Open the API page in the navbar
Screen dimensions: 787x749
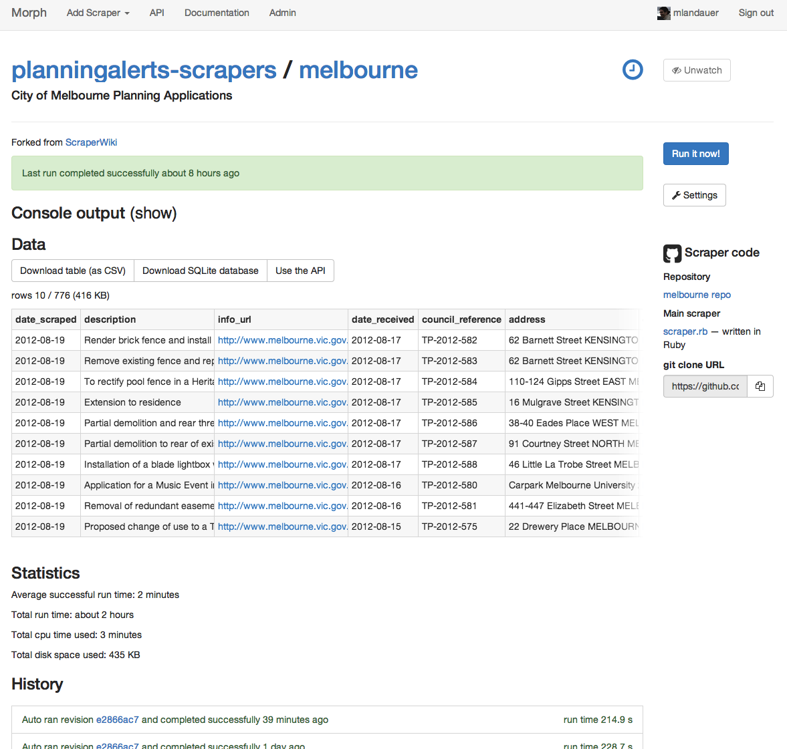(156, 13)
